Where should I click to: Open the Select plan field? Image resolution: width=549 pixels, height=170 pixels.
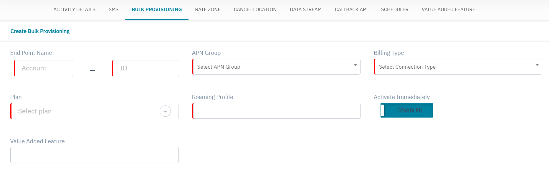point(85,111)
